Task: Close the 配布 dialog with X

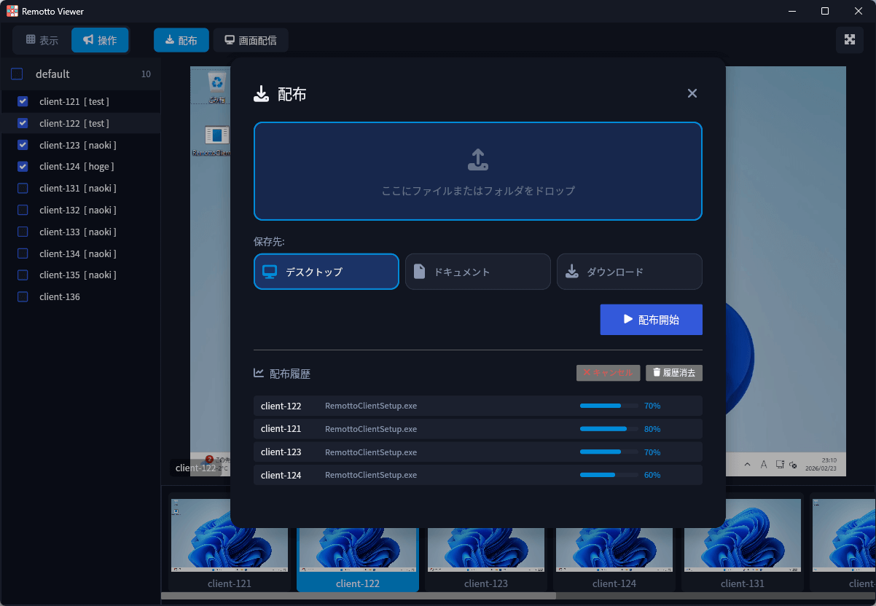Action: (692, 93)
